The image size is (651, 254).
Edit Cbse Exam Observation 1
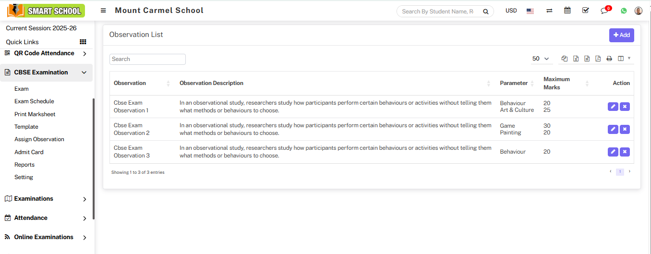613,107
